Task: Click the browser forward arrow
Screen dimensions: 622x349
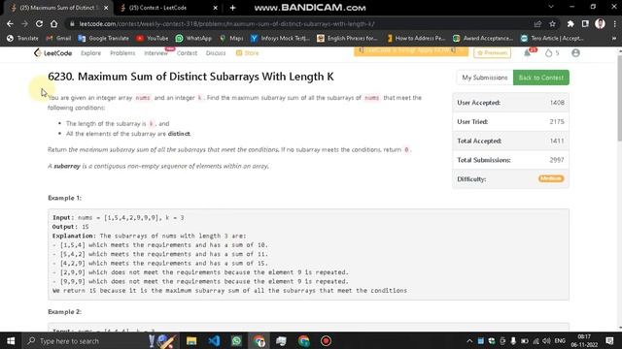Action: pos(24,23)
